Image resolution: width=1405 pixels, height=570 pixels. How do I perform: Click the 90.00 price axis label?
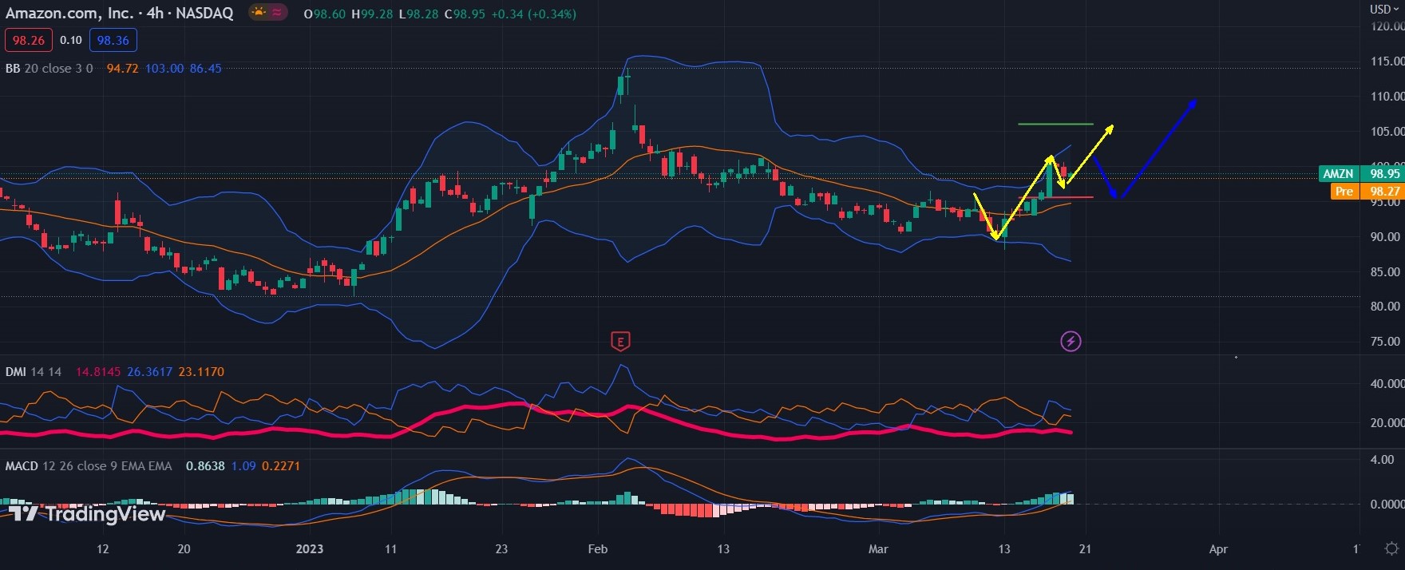pyautogui.click(x=1386, y=237)
